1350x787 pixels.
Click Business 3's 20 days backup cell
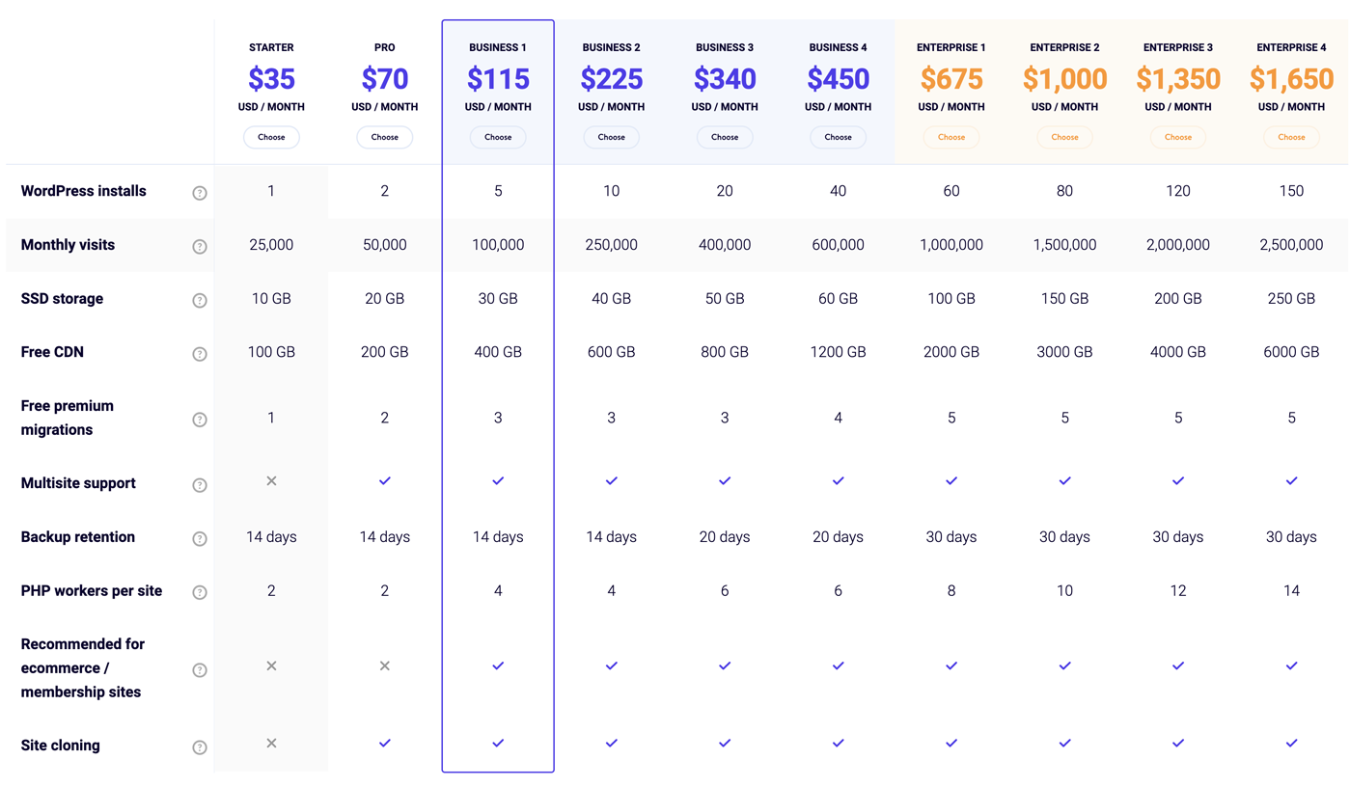725,537
